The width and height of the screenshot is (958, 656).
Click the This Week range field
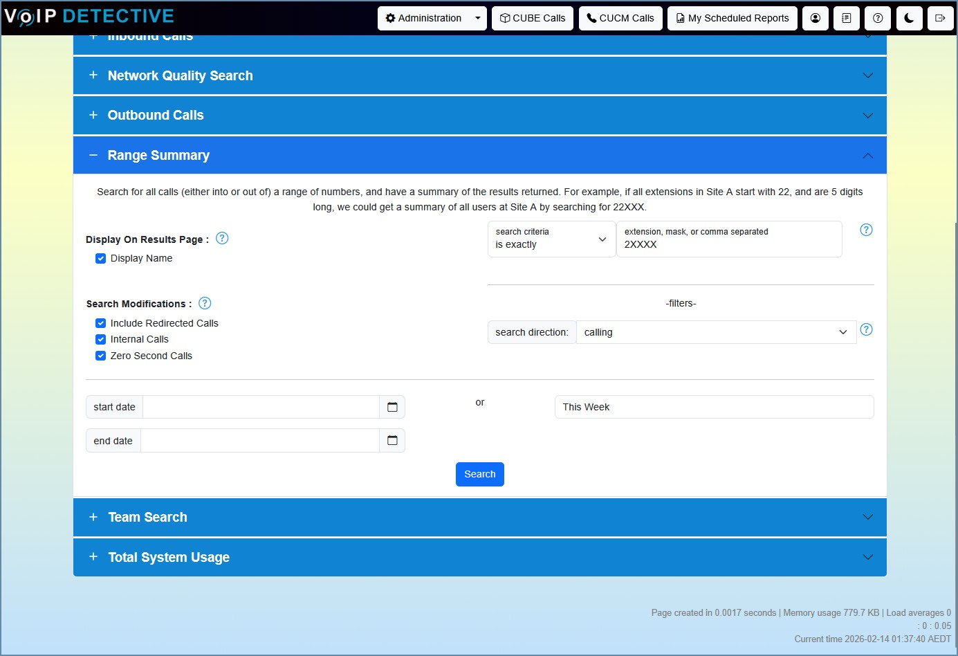[x=715, y=407]
